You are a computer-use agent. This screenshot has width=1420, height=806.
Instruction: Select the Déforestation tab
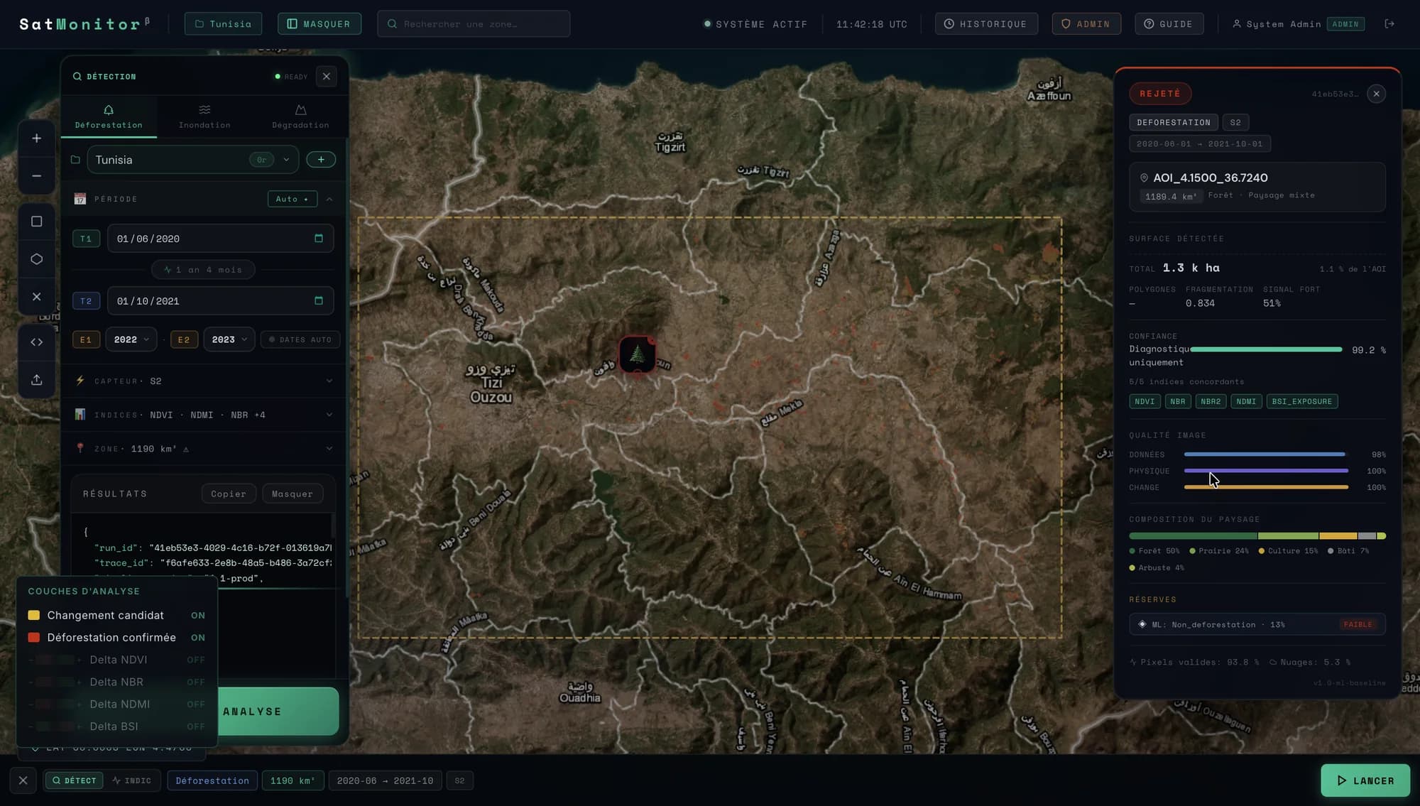pyautogui.click(x=109, y=116)
